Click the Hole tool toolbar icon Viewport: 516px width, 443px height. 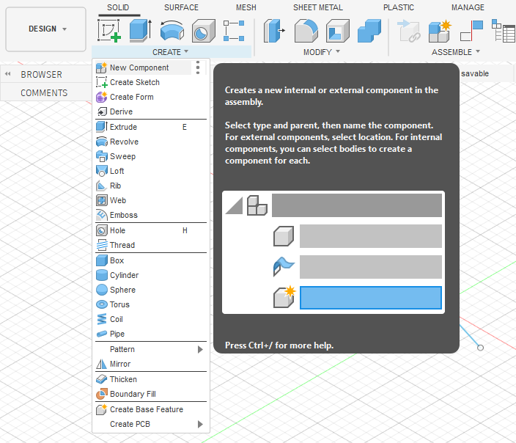(203, 31)
